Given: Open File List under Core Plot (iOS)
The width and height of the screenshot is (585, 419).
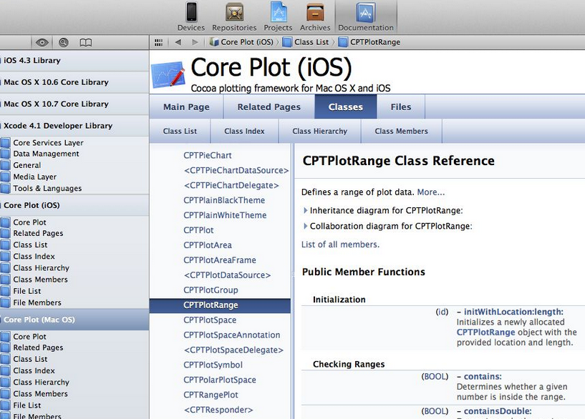Looking at the screenshot, I should (x=27, y=291).
